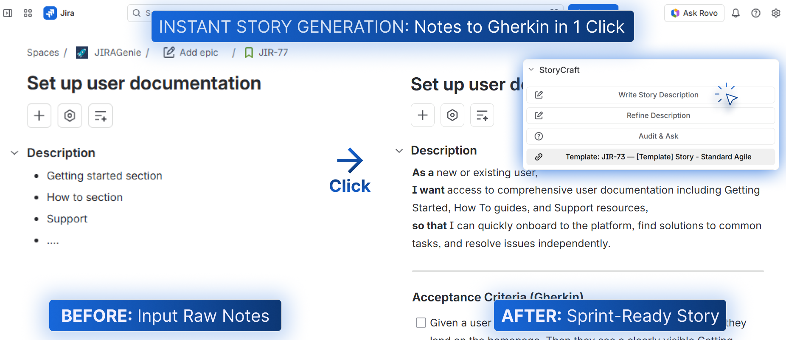
Task: Open the app switcher grid icon
Action: click(28, 13)
